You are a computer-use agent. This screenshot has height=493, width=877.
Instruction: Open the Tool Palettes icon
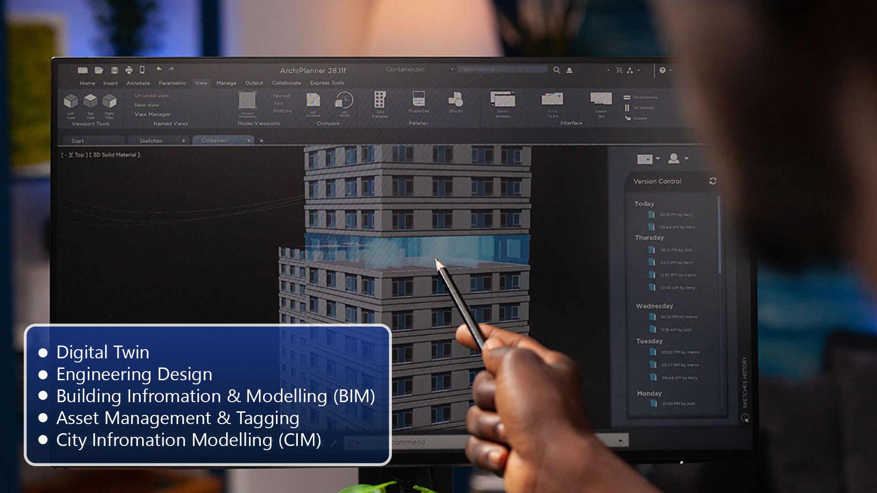point(380,100)
